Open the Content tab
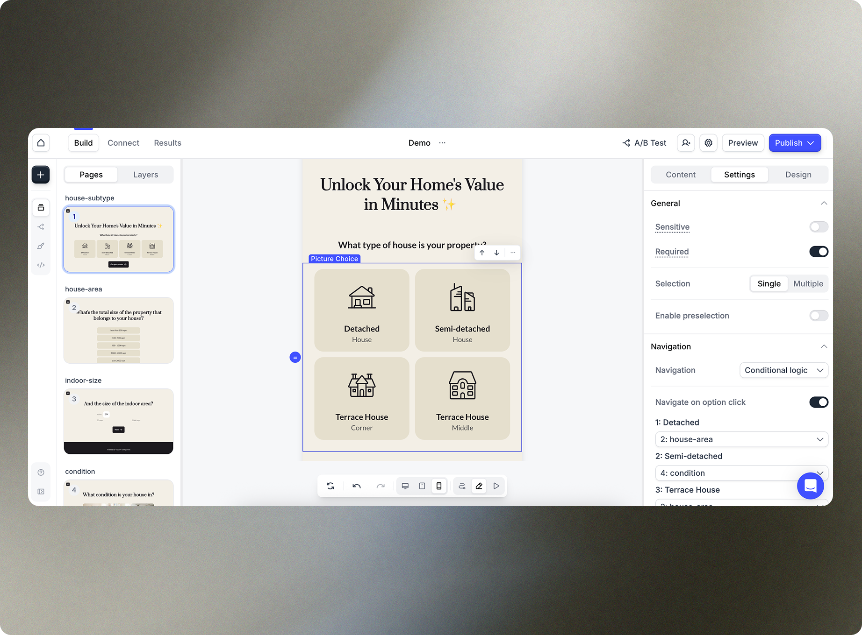862x635 pixels. point(681,175)
